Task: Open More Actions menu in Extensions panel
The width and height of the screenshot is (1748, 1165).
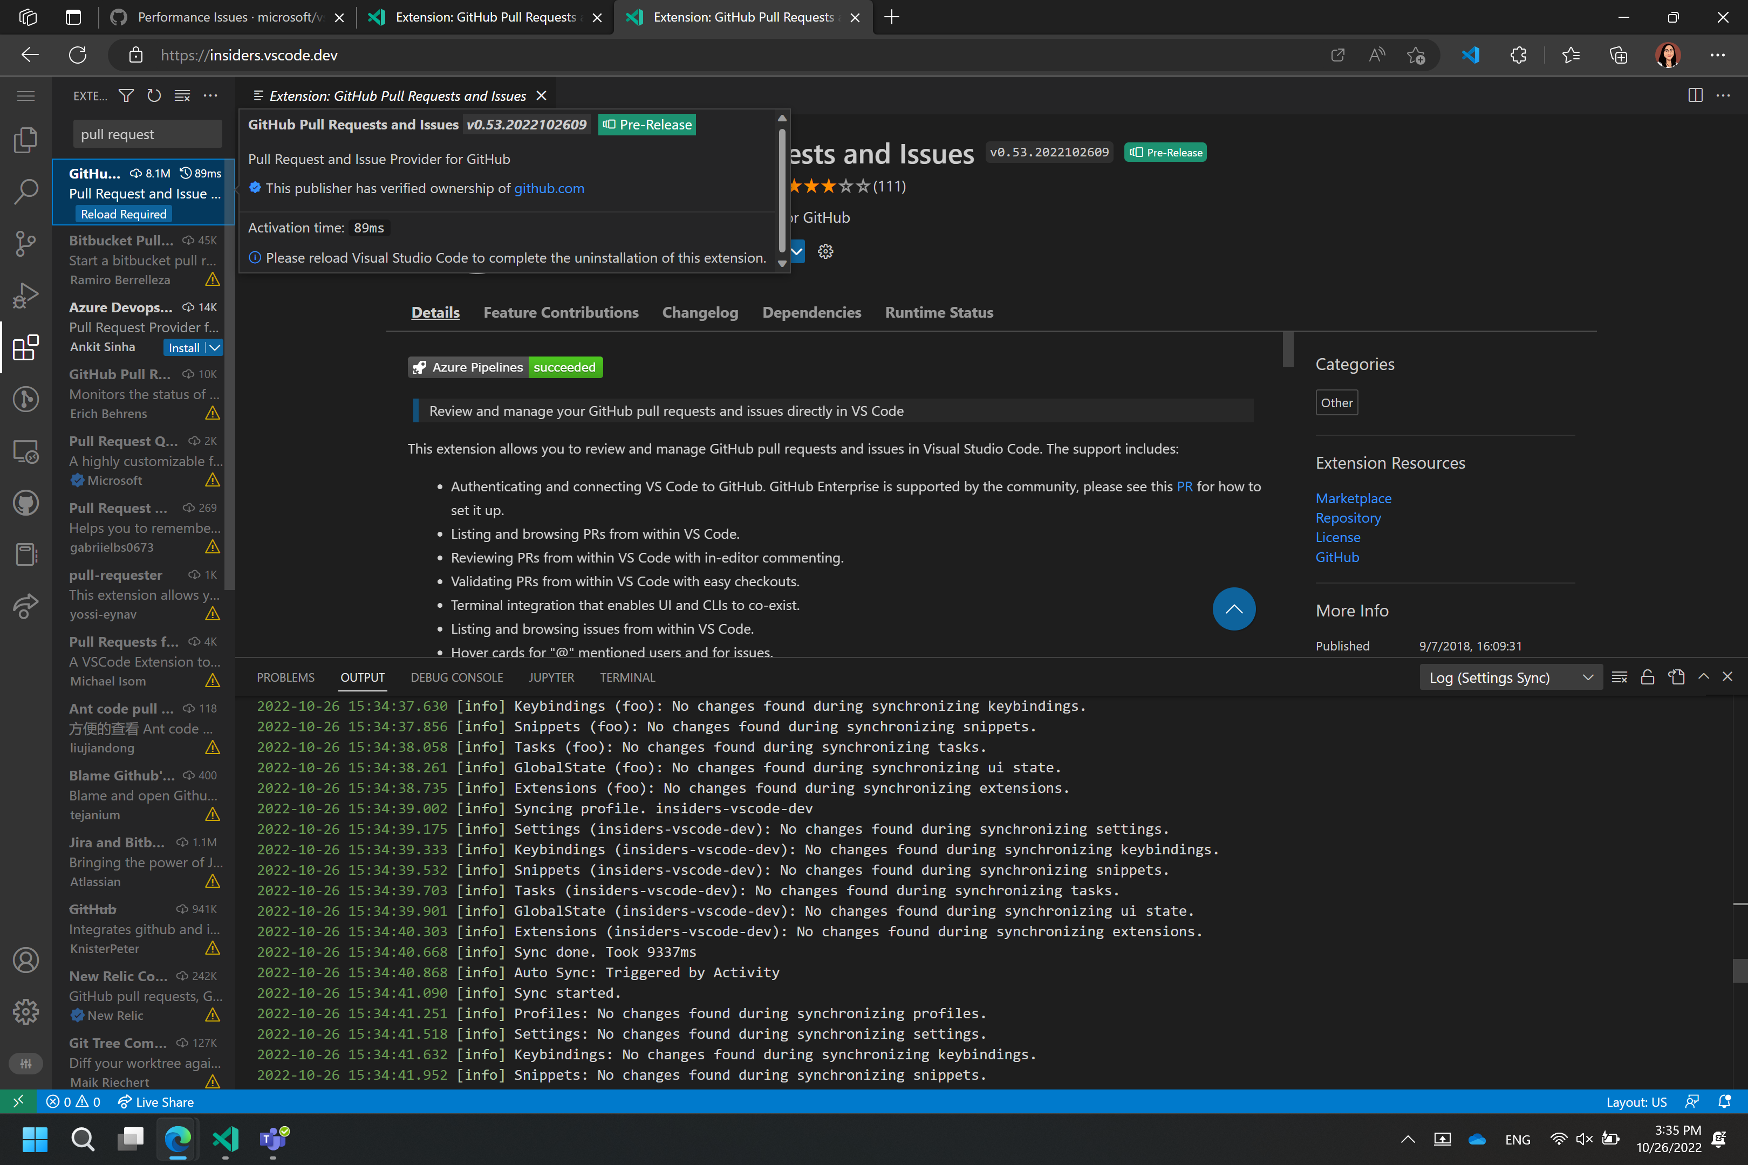Action: 210,95
